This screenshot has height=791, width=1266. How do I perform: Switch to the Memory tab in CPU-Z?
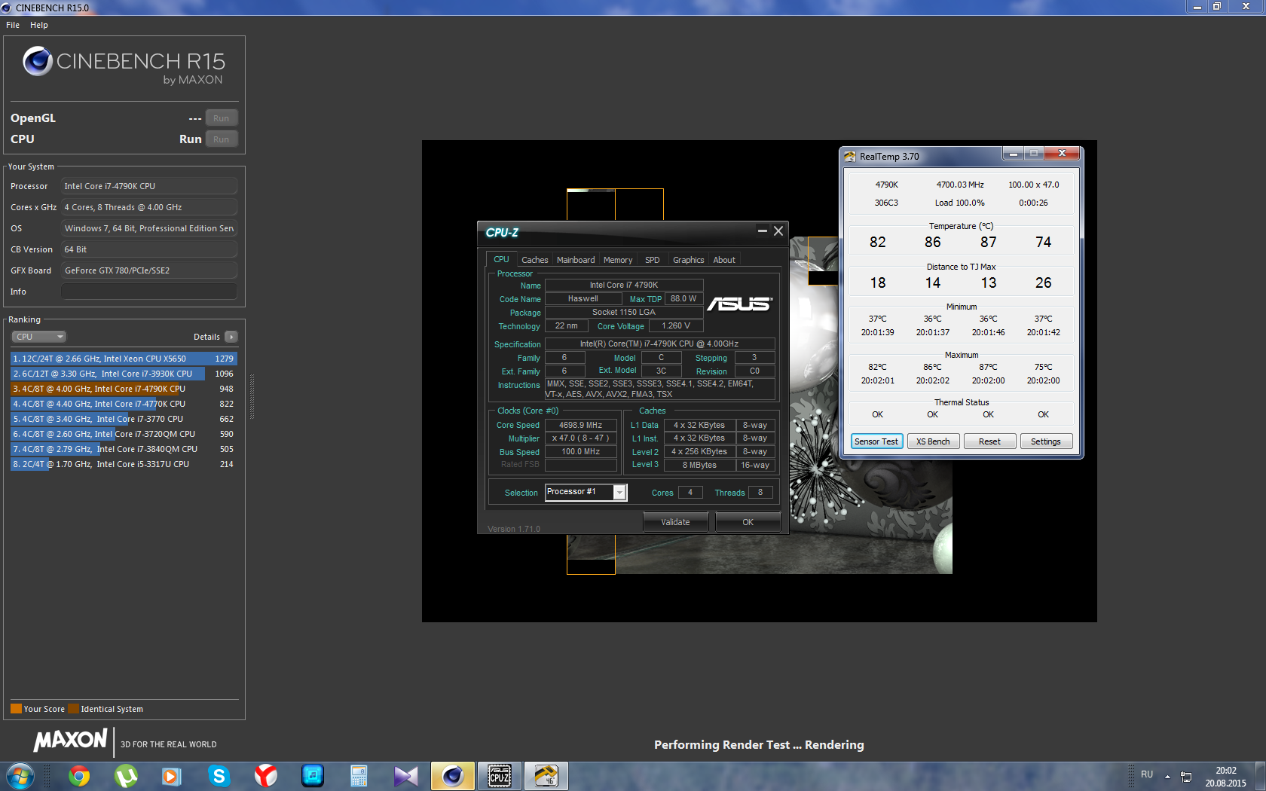pyautogui.click(x=617, y=260)
